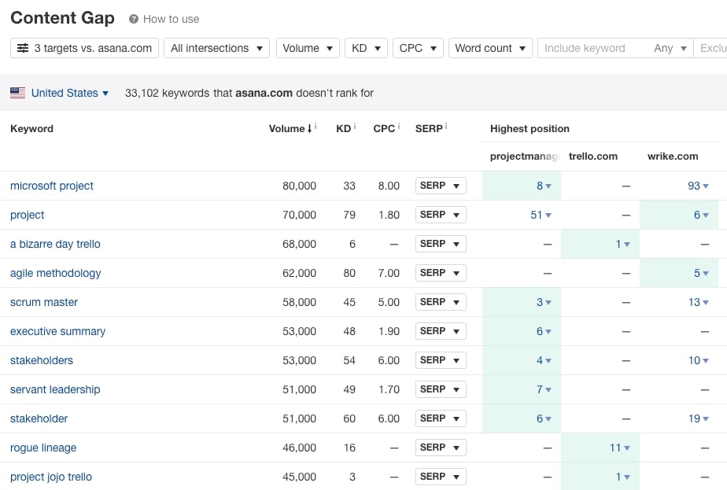The height and width of the screenshot is (490, 727).
Task: Click the SERP column info icon
Action: click(446, 126)
